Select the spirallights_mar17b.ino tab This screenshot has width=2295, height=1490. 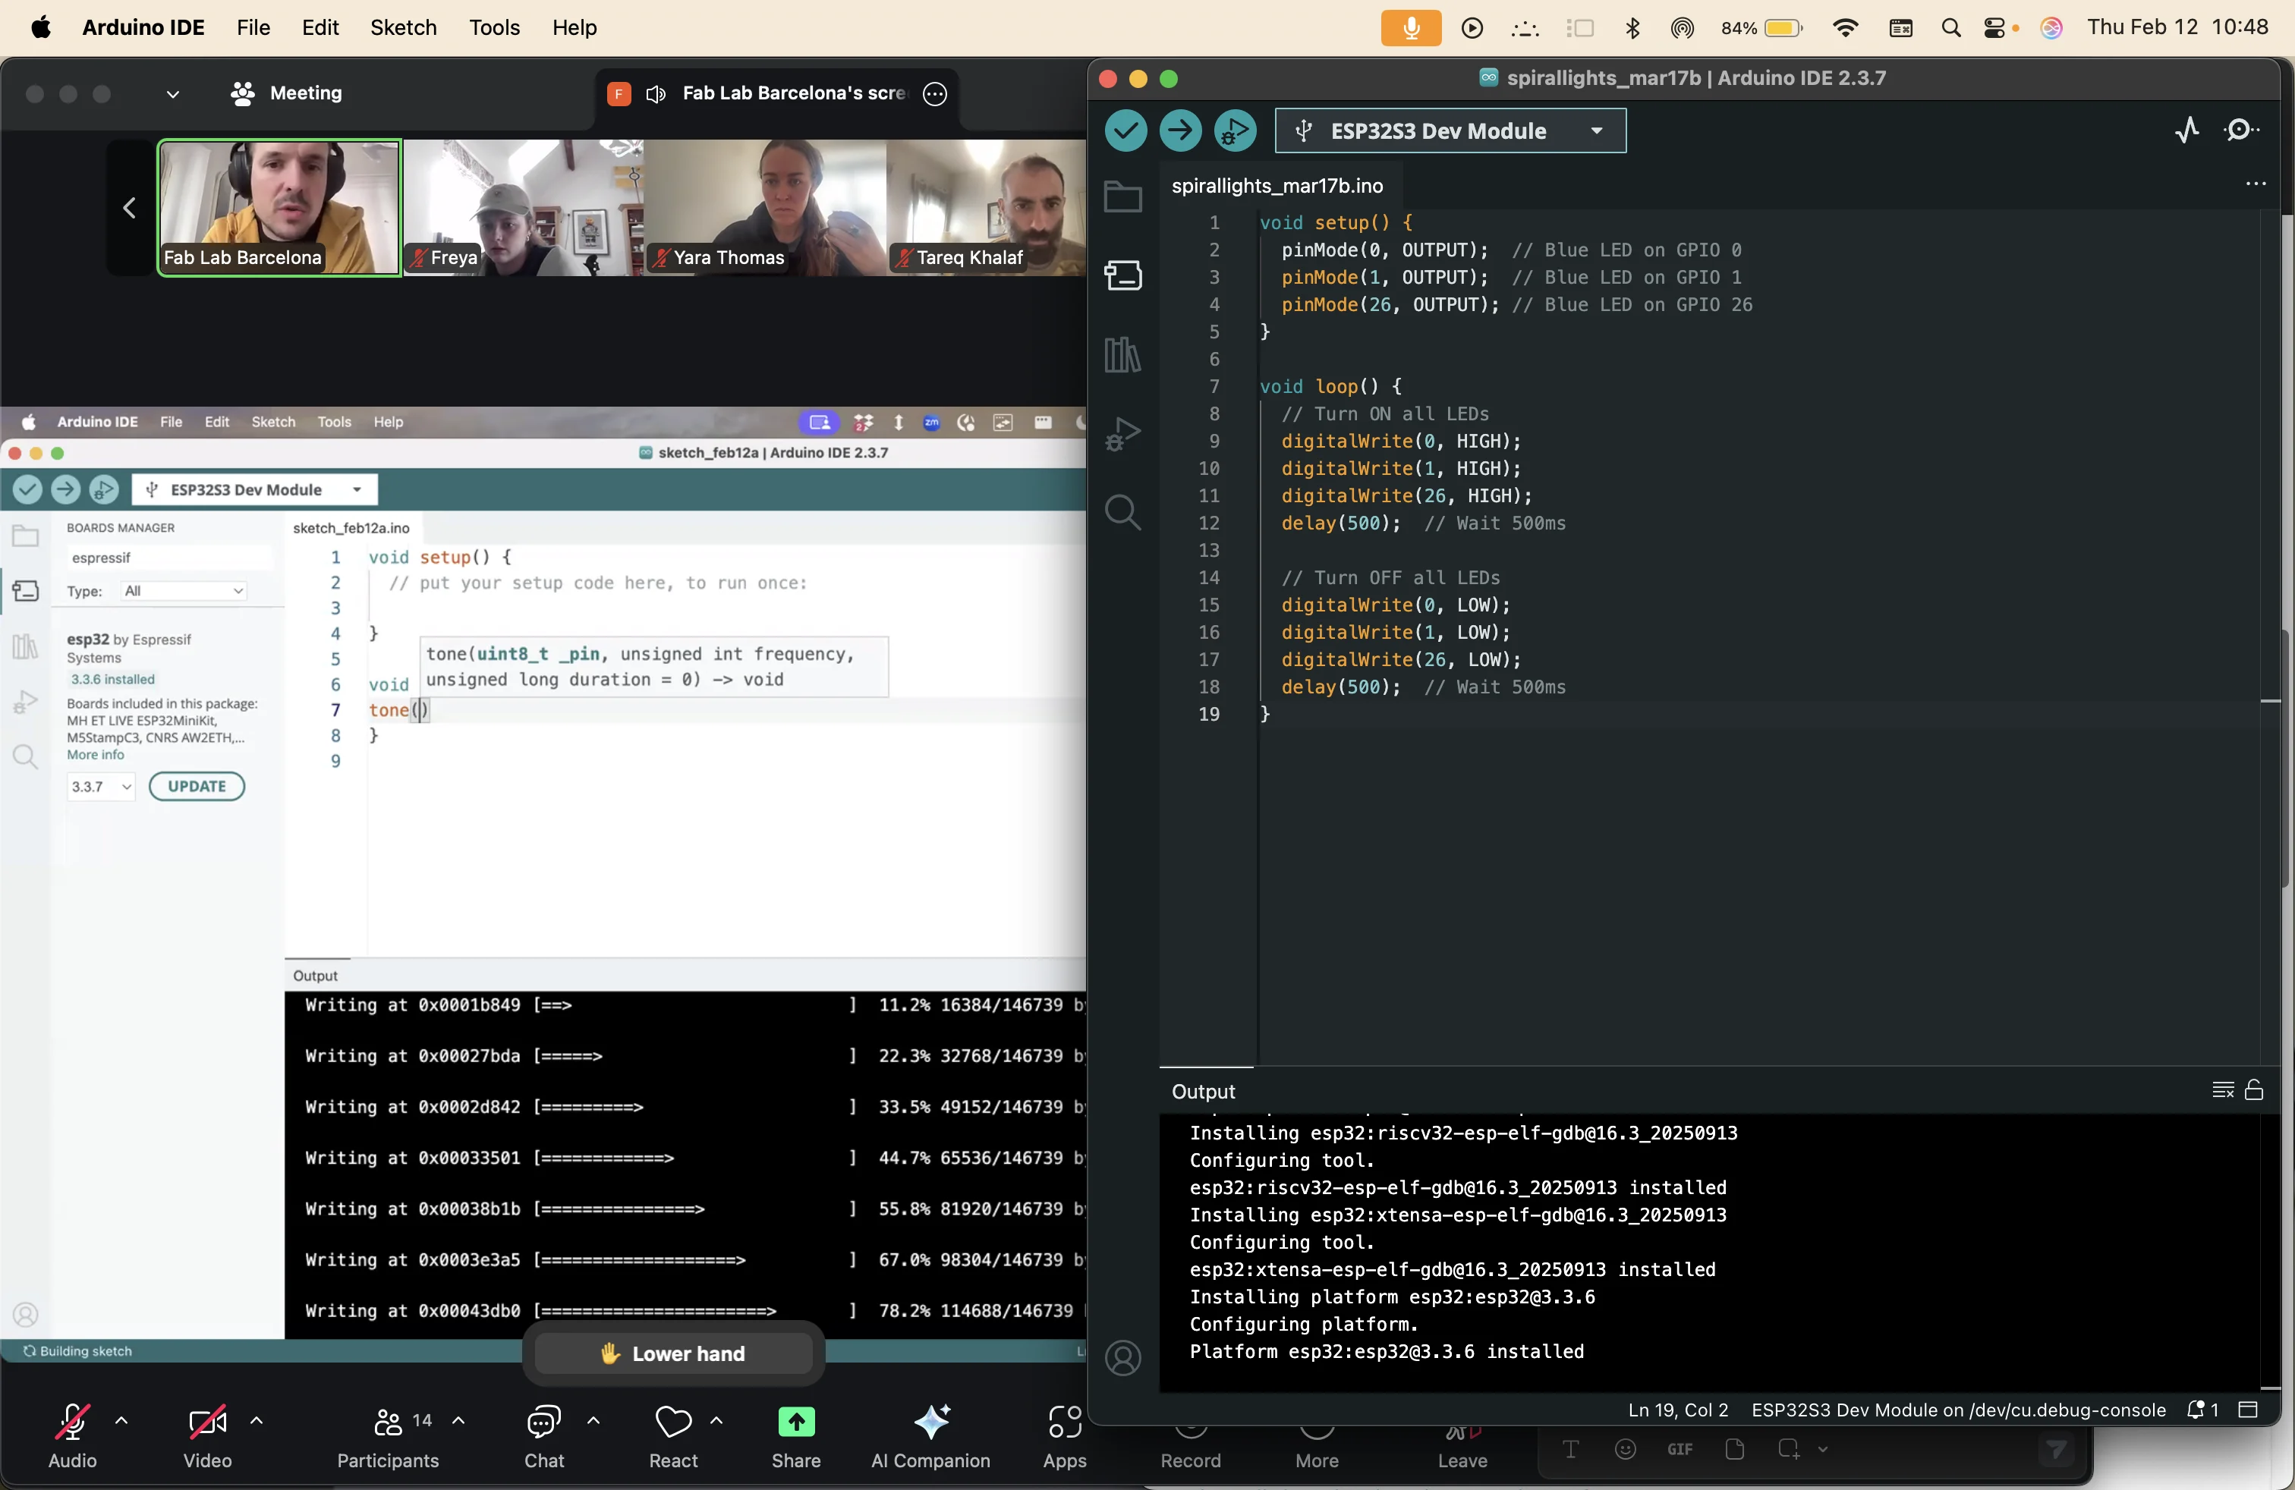point(1277,186)
